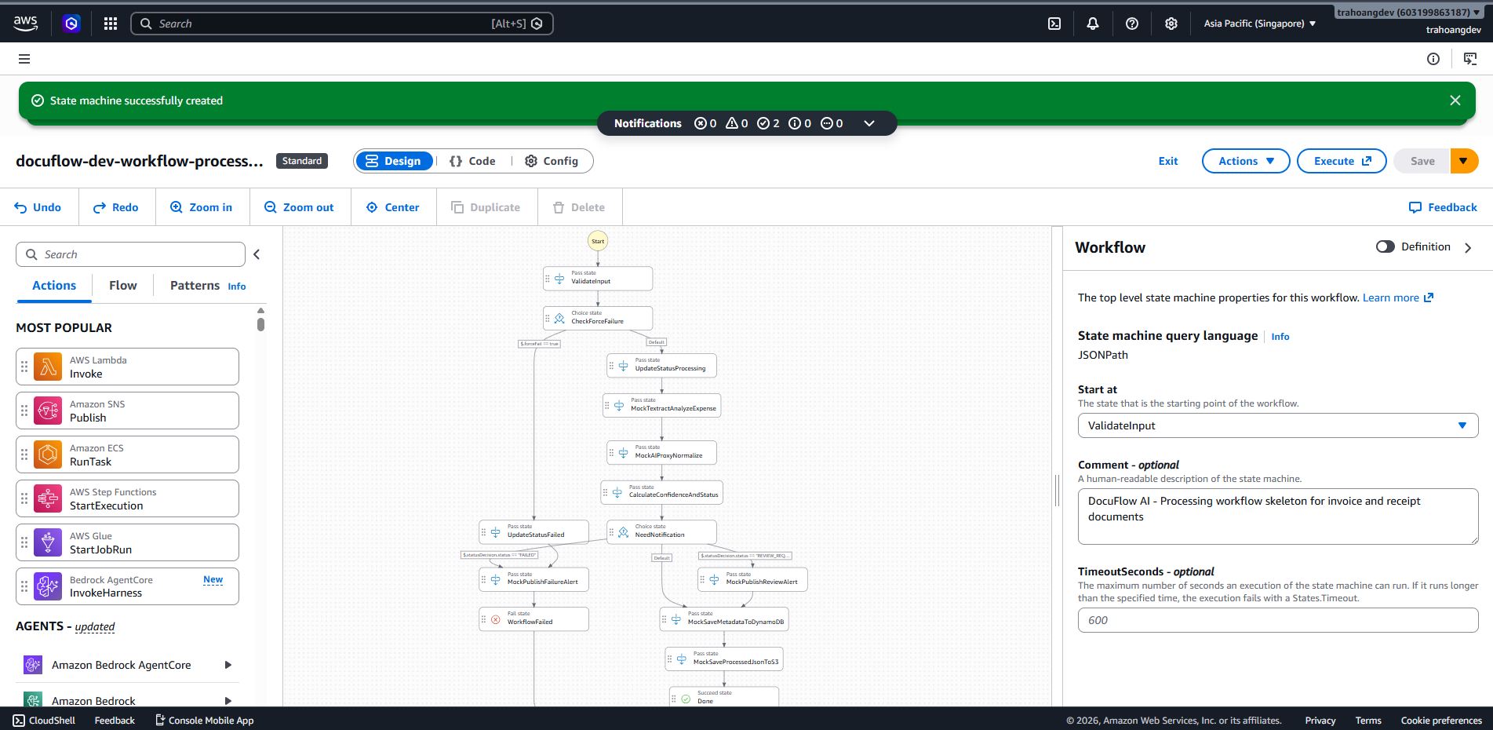Click the Redo toolbar button
Viewport: 1493px width, 730px height.
point(116,207)
